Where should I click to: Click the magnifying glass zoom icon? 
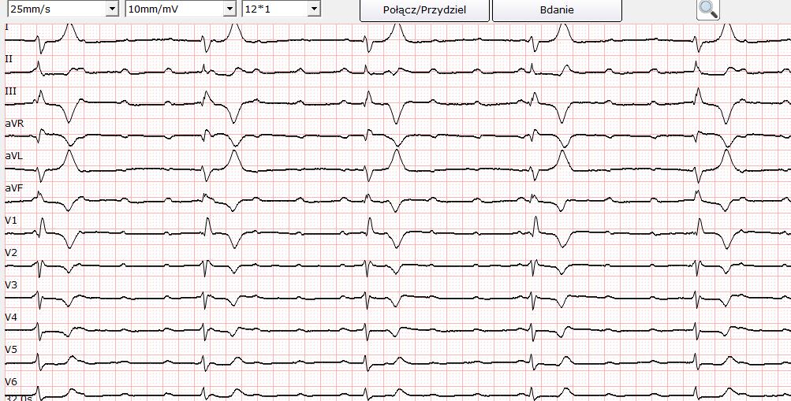tap(708, 9)
